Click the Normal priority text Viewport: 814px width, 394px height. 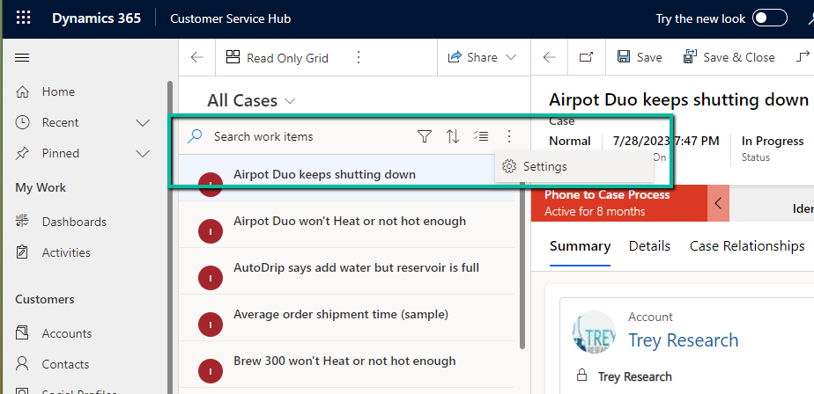(570, 141)
